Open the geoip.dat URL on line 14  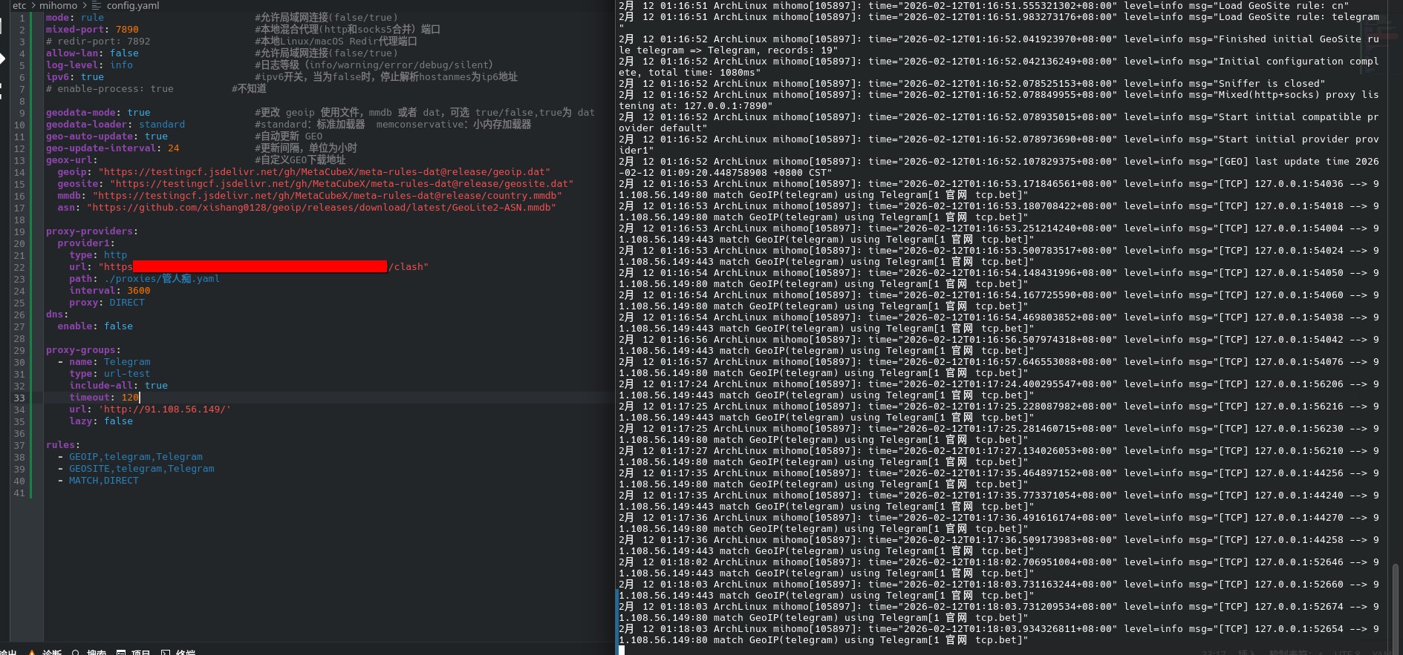(325, 172)
